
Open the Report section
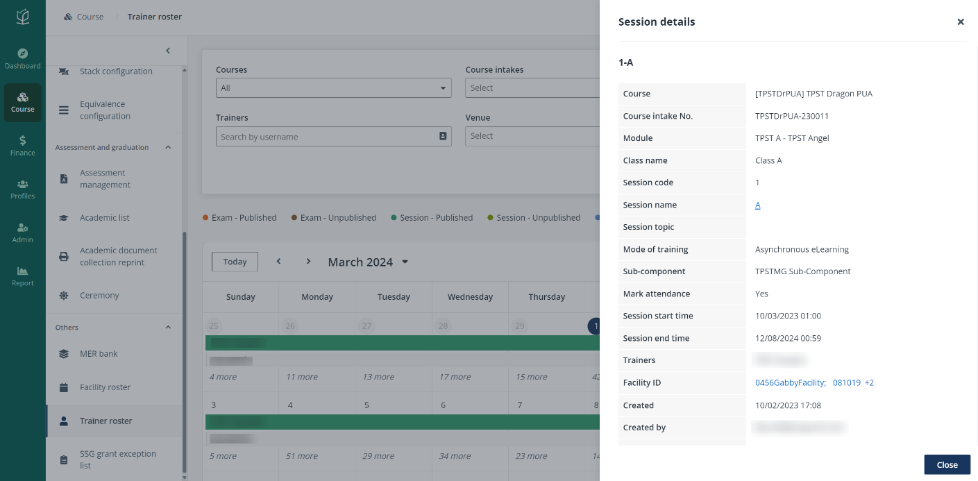coord(23,276)
